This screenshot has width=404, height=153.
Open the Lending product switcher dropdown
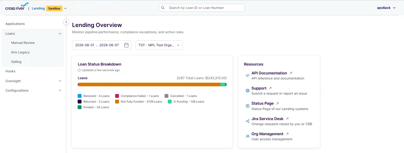pos(65,9)
